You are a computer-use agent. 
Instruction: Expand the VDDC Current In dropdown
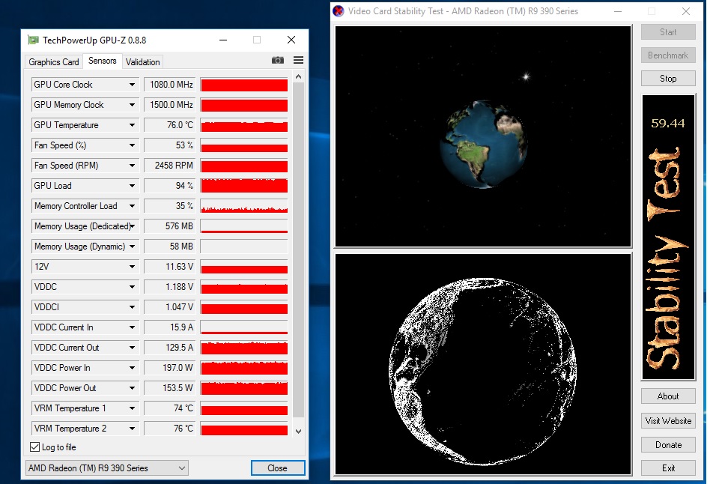pos(132,327)
